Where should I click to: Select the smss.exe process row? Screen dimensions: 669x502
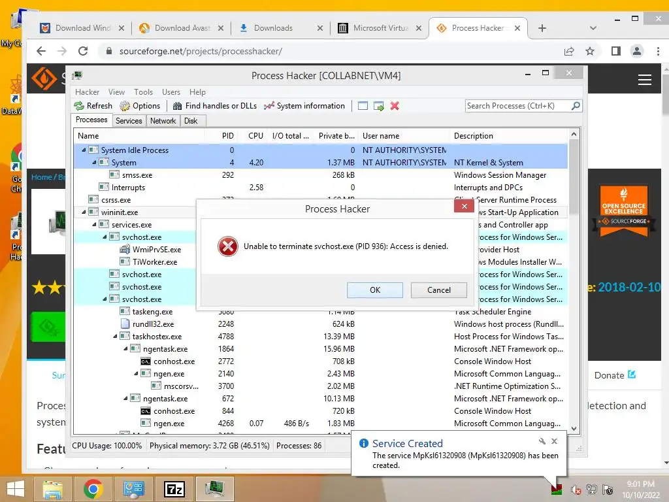coord(320,175)
